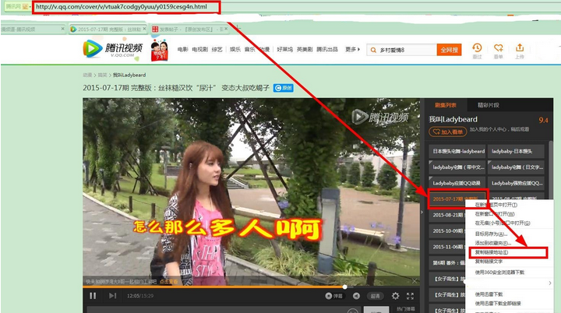Expand the context menu submenu arrow

coord(550,283)
